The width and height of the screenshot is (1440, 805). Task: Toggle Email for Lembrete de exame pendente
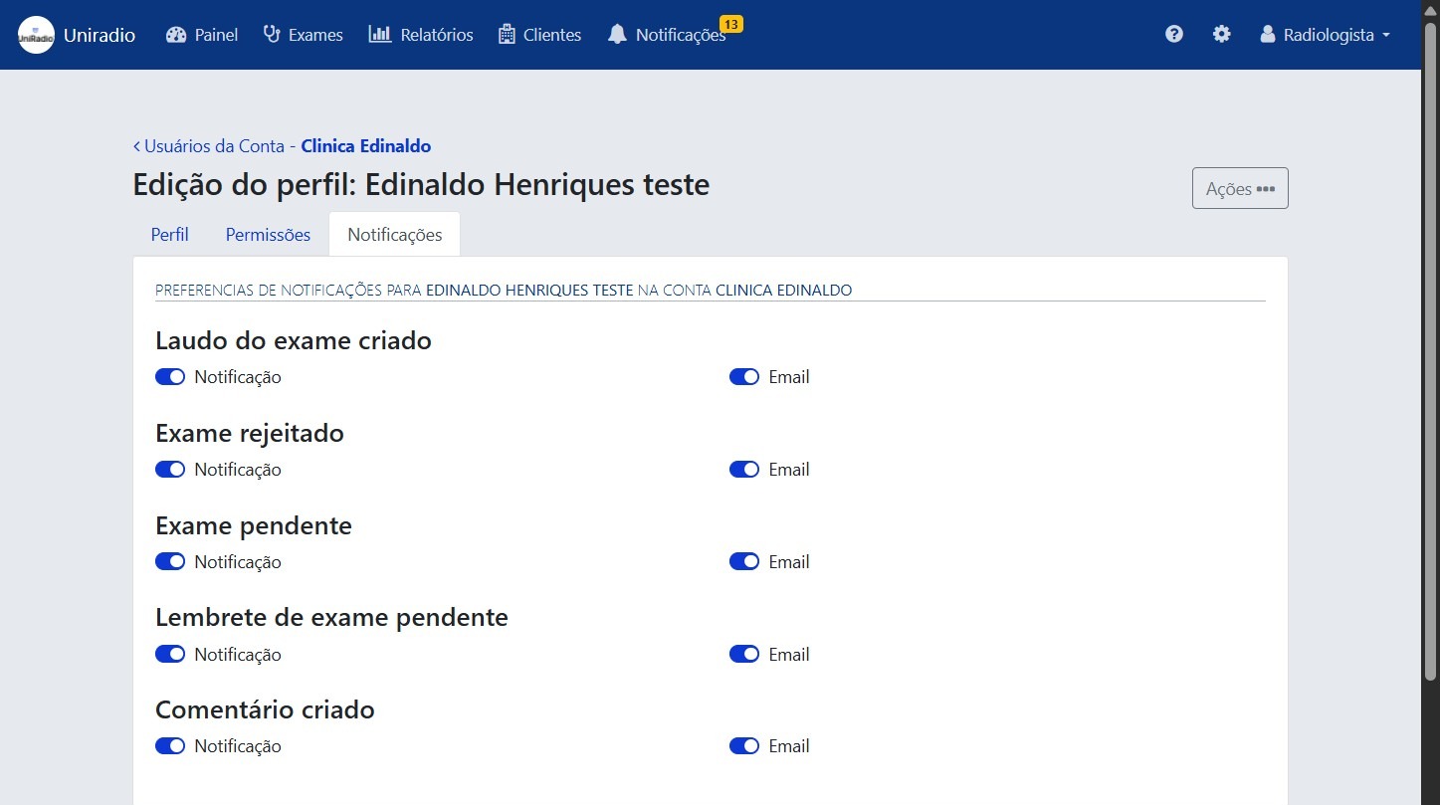744,654
